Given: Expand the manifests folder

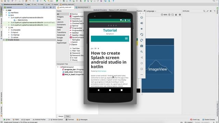Looking at the screenshot, I should click(x=6, y=13).
